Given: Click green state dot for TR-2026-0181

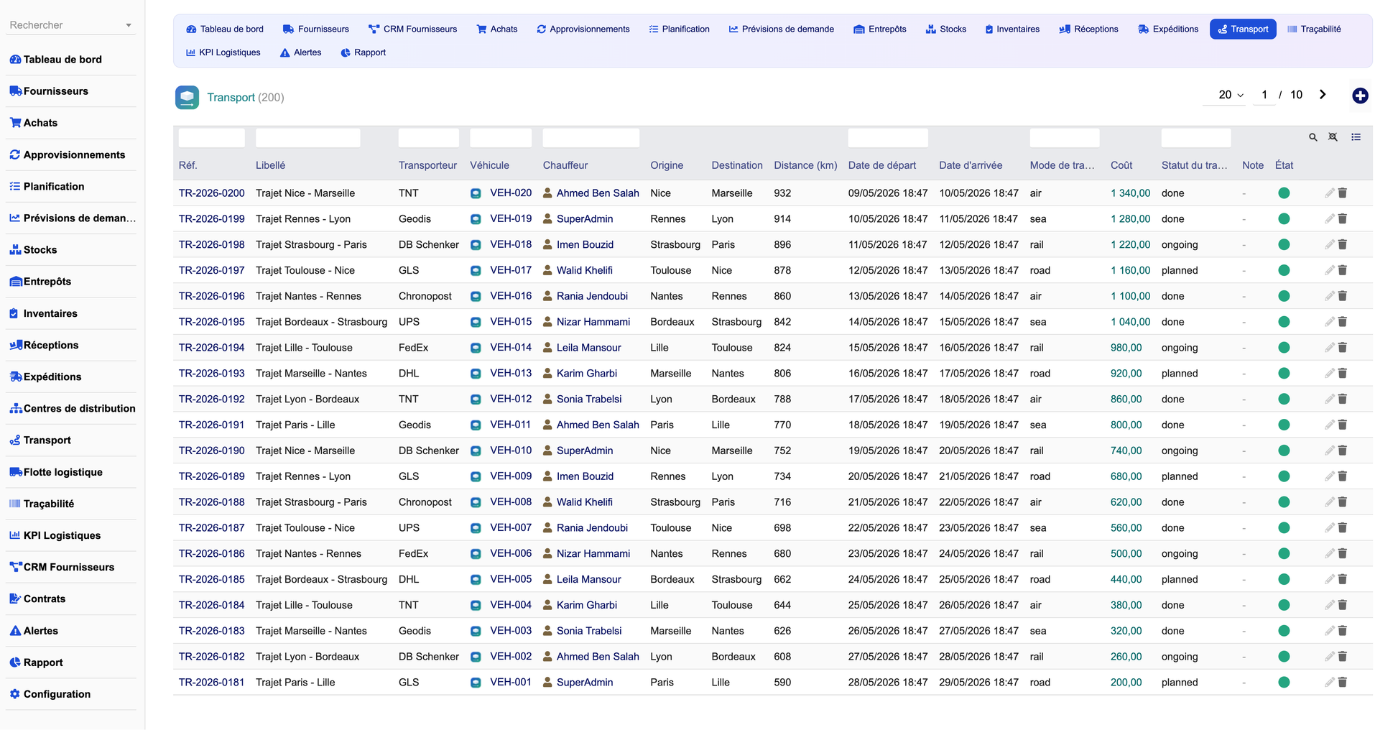Looking at the screenshot, I should [x=1284, y=683].
